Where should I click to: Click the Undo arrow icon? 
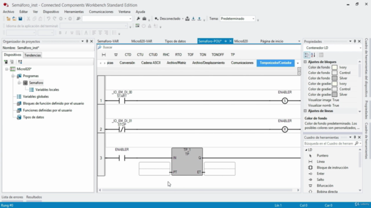(49, 18)
